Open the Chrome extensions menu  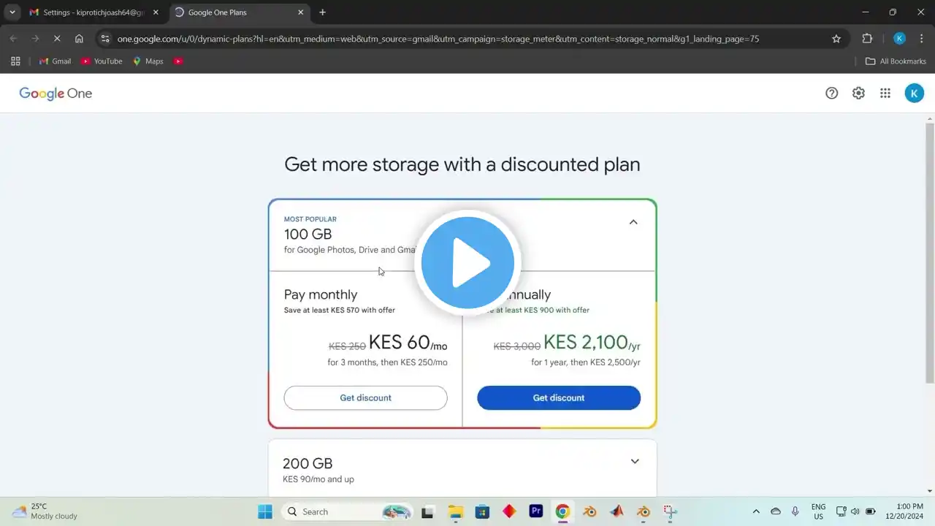[867, 39]
